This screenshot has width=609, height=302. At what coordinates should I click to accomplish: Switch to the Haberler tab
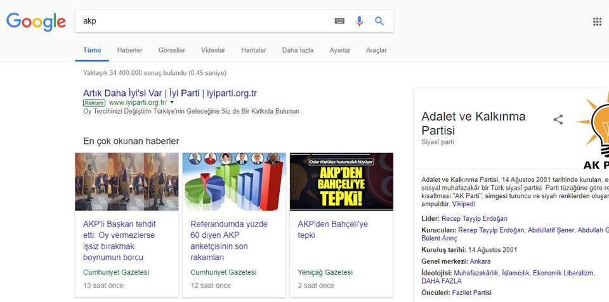[x=129, y=50]
